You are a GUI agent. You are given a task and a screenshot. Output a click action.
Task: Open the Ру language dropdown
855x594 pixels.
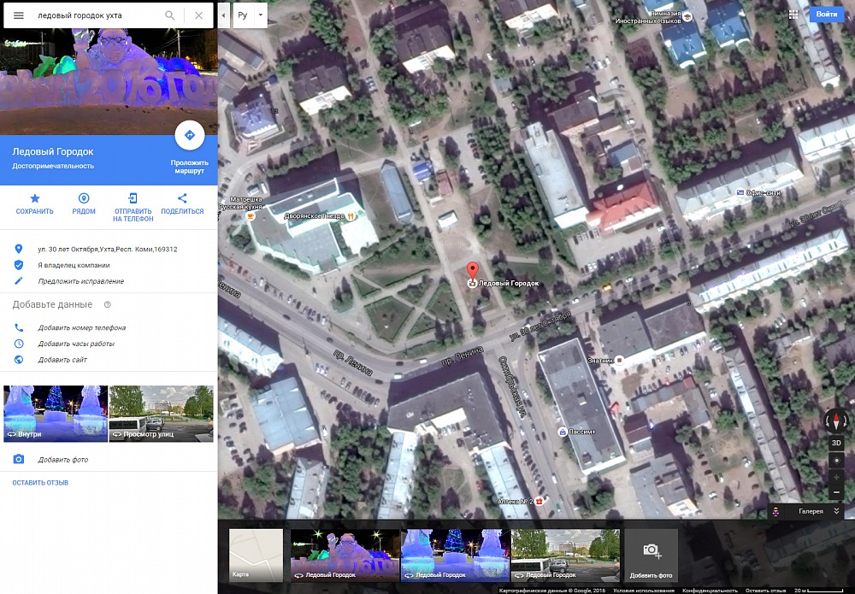[x=250, y=15]
